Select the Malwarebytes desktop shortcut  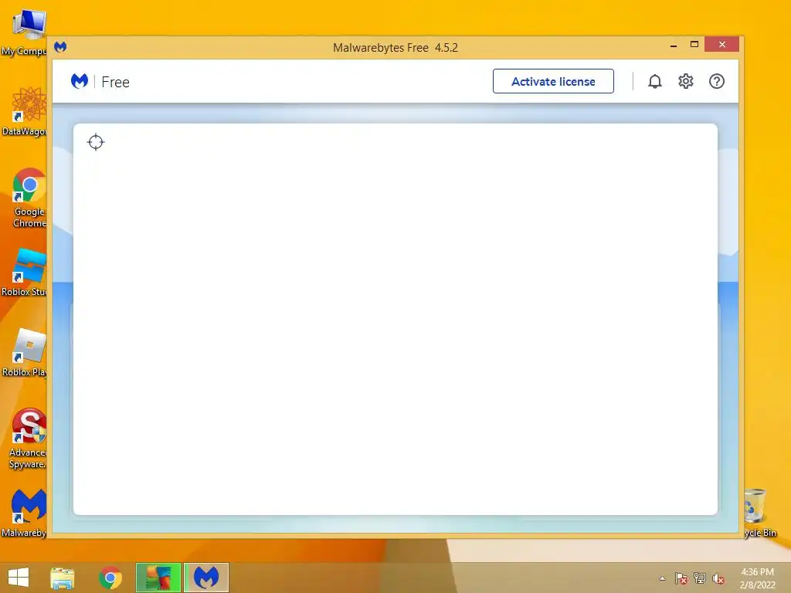point(24,513)
